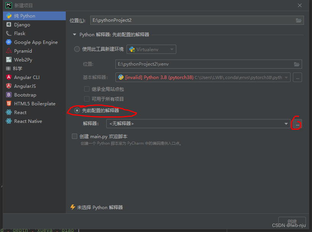The height and width of the screenshot is (232, 312).
Task: Click the Google App Engine icon
Action: tap(9, 42)
